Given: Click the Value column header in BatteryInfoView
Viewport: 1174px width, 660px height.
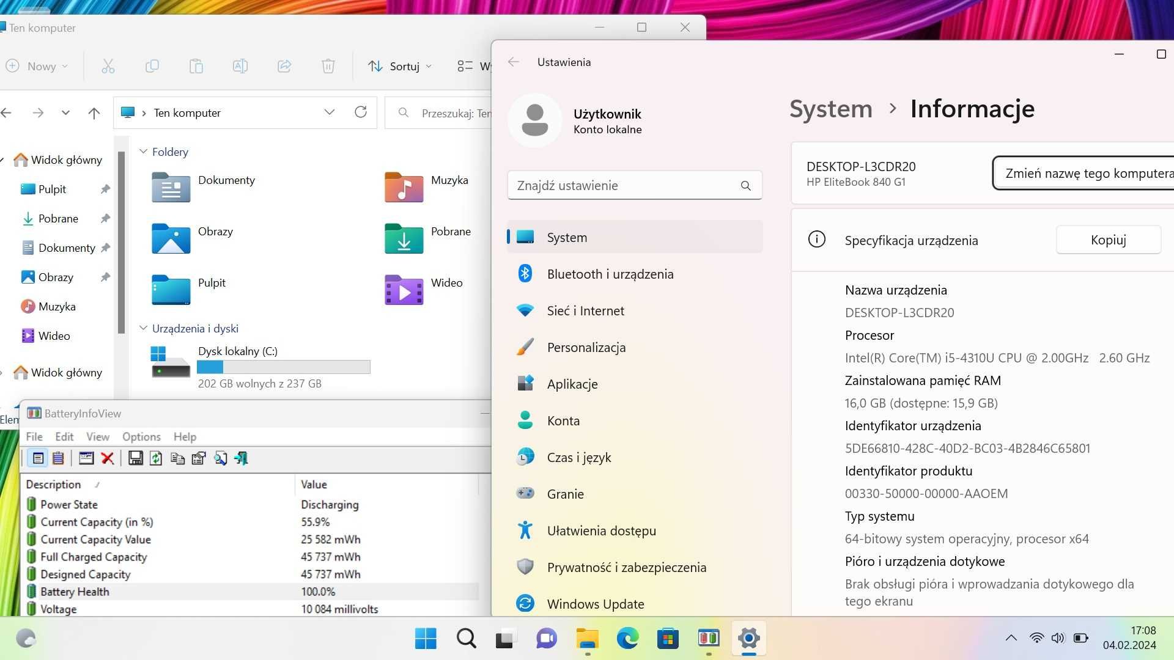Looking at the screenshot, I should (386, 484).
